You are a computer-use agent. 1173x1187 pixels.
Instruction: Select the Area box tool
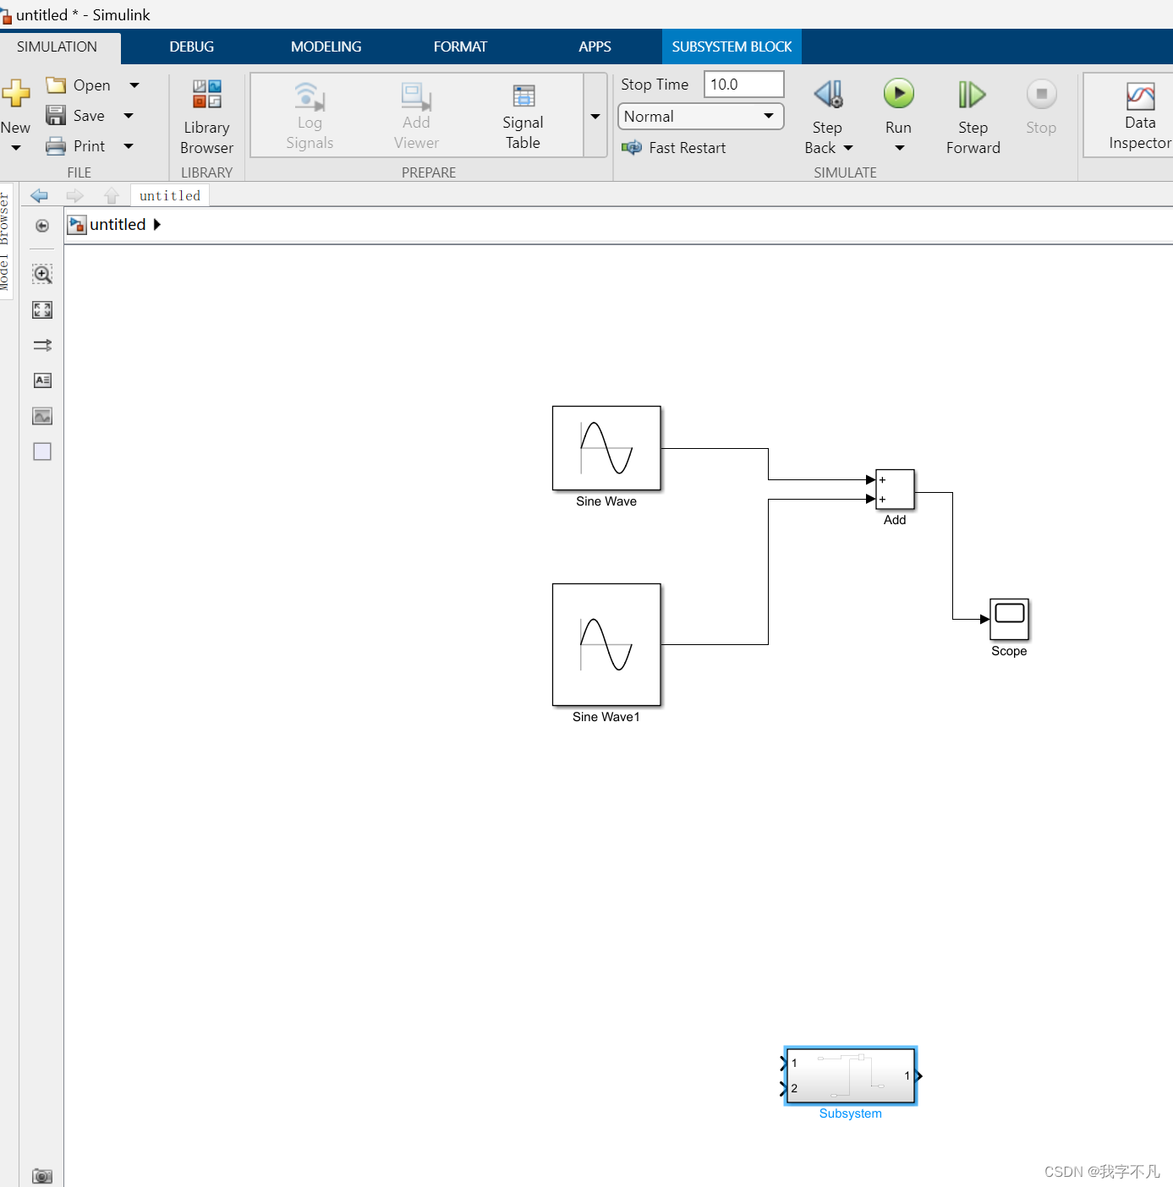pos(42,451)
